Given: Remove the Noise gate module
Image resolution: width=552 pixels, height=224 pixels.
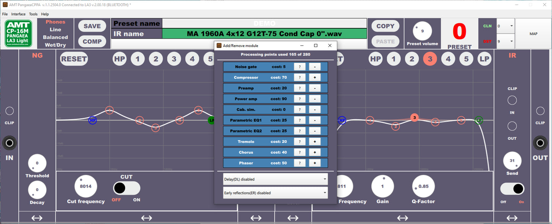Looking at the screenshot, I should [x=314, y=67].
